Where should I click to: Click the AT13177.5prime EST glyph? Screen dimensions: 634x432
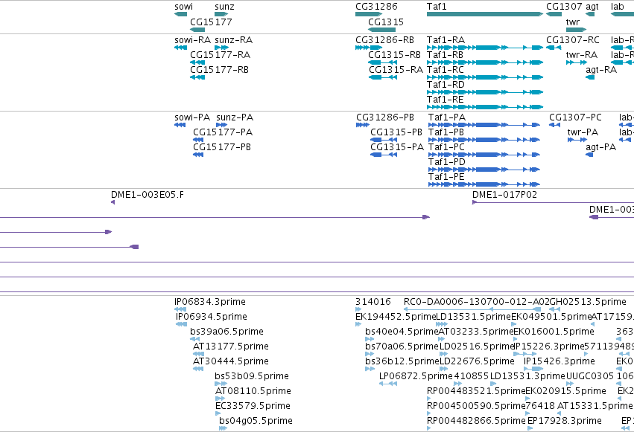(x=198, y=354)
